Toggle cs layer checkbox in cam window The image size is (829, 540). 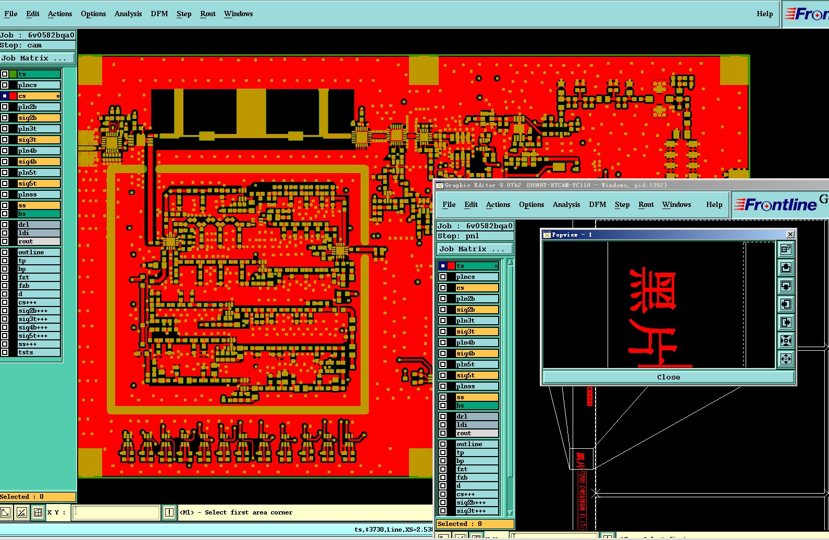click(x=5, y=96)
